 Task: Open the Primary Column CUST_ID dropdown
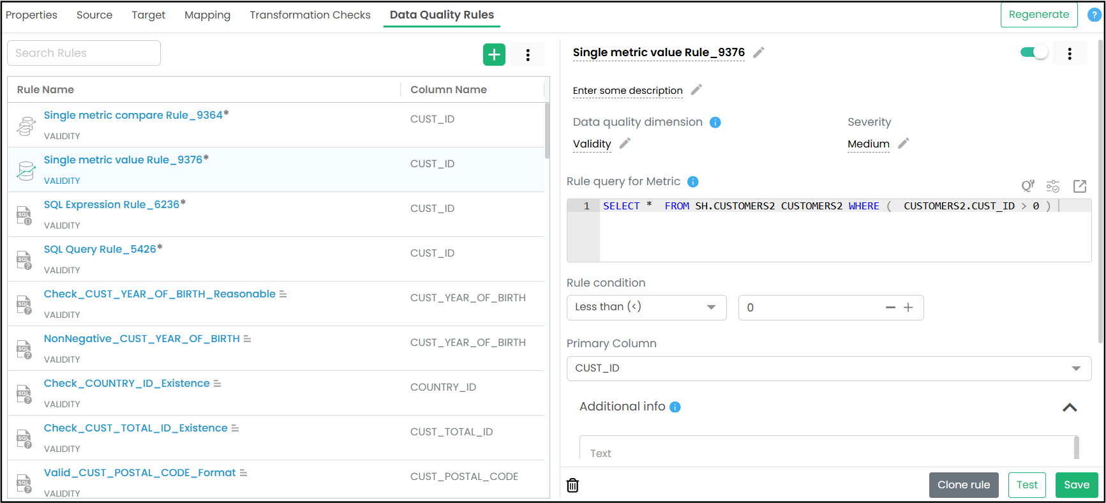[829, 368]
